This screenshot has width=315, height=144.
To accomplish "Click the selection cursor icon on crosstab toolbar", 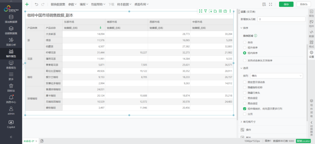I will coord(210,11).
